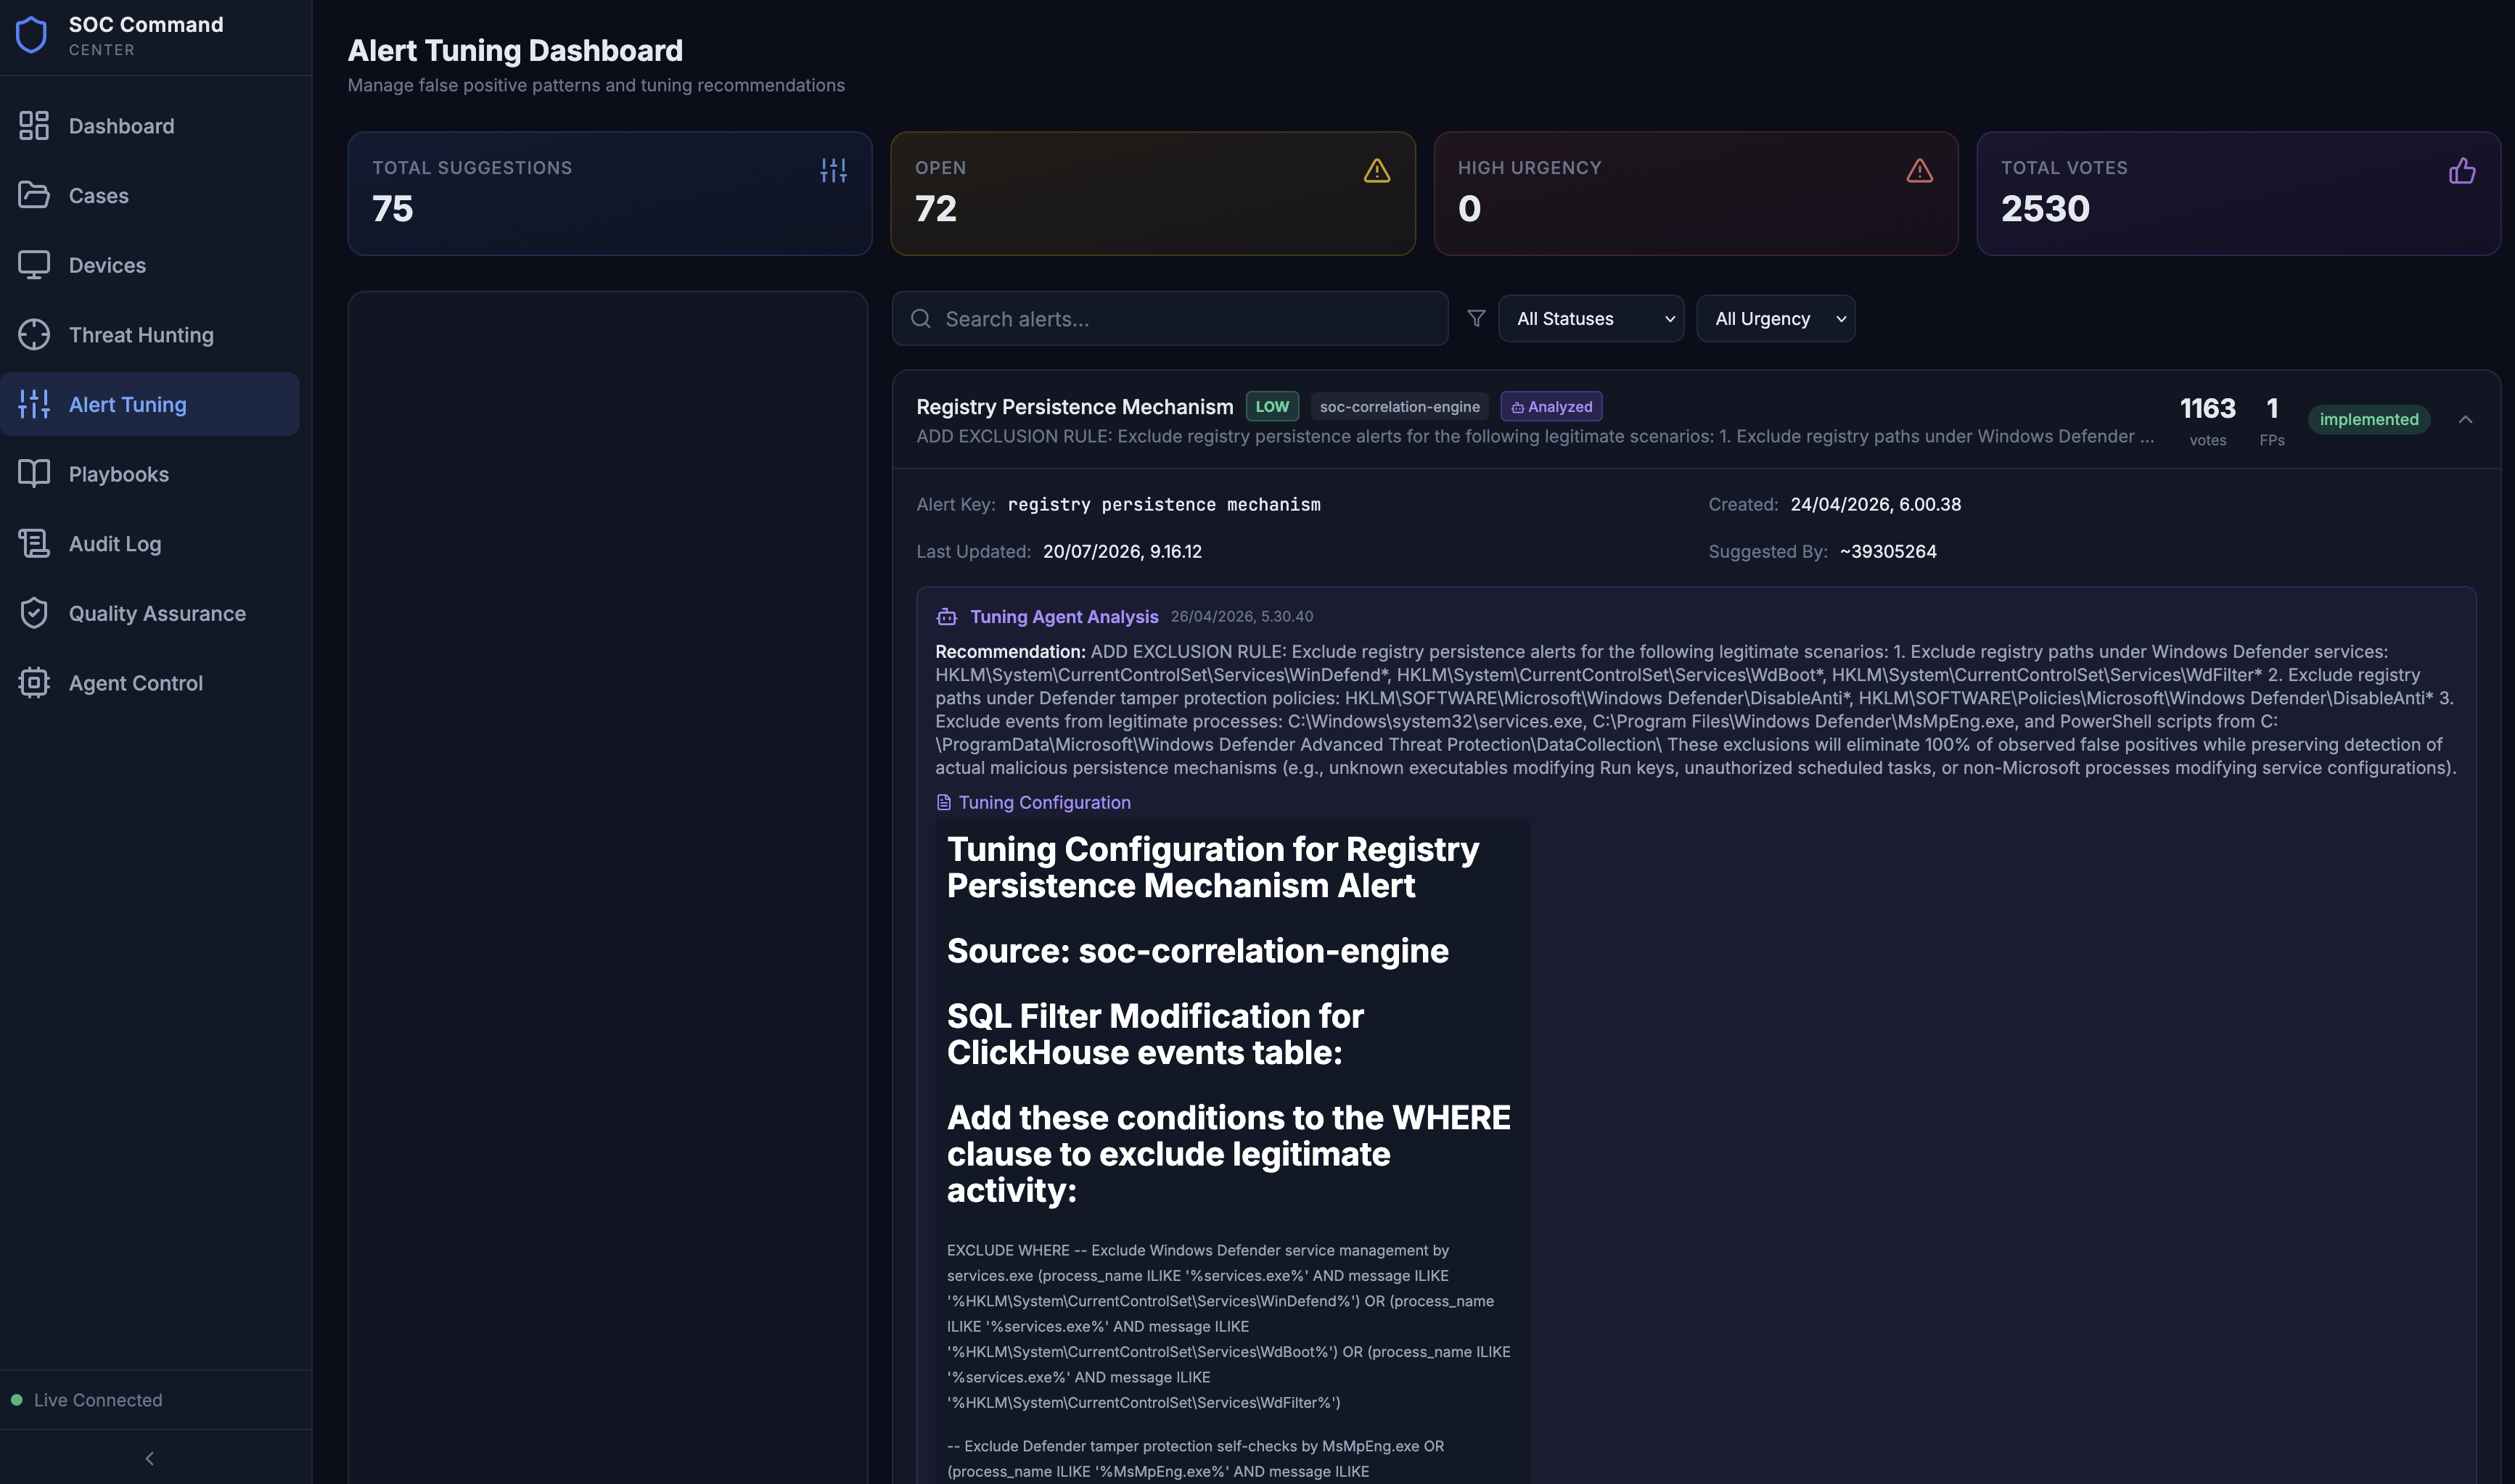
Task: Click 'SQL Filter Modification for ClickHouse' heading
Action: (1154, 1034)
